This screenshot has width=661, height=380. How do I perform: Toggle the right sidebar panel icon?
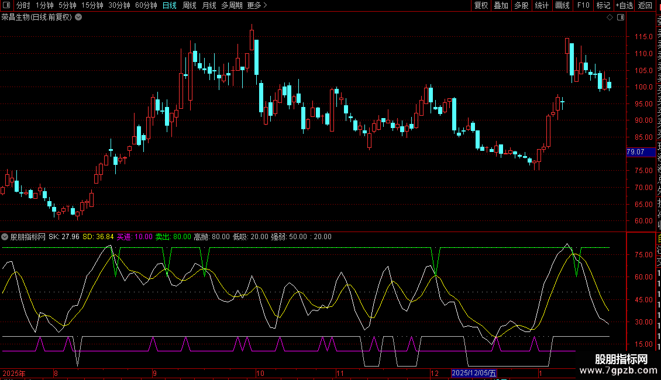point(620,18)
